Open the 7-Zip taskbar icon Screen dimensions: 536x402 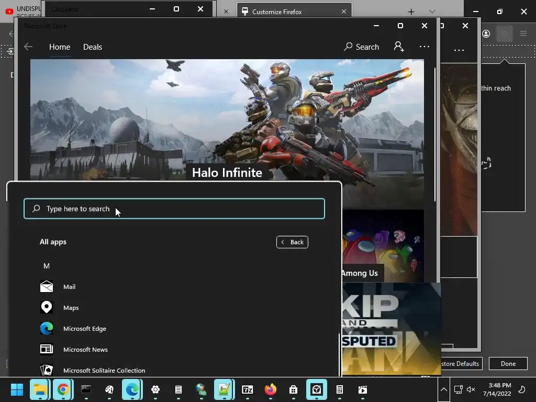pos(247,389)
